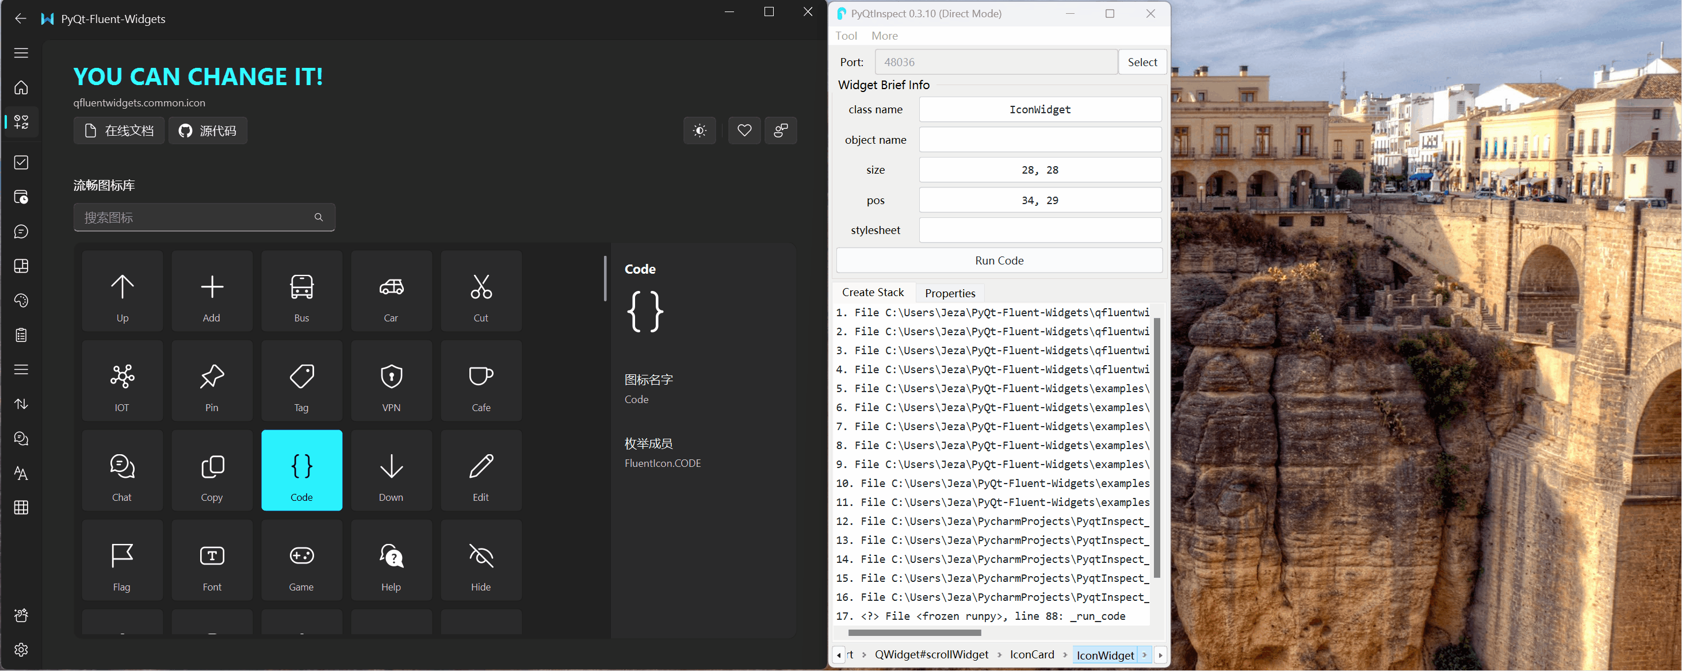Toggle the light/dark theme button

coord(699,131)
